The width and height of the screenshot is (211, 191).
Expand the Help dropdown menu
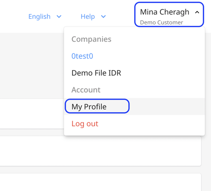93,16
